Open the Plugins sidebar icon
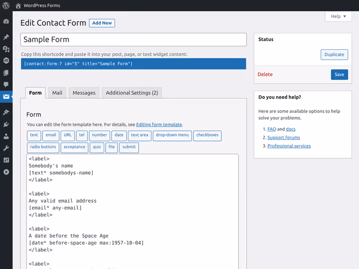The width and height of the screenshot is (359, 269). tap(6, 124)
